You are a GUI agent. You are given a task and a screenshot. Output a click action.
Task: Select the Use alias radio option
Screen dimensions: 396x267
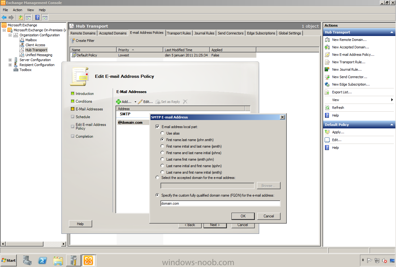coord(162,133)
